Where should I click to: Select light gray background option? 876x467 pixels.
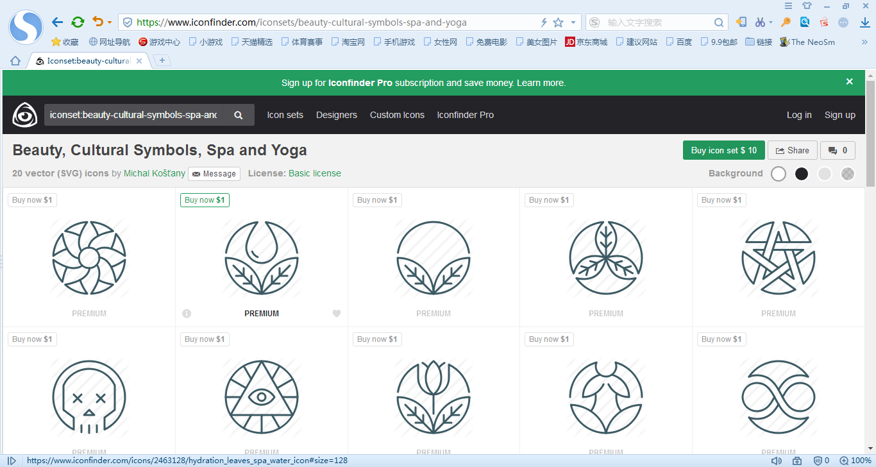coord(825,173)
